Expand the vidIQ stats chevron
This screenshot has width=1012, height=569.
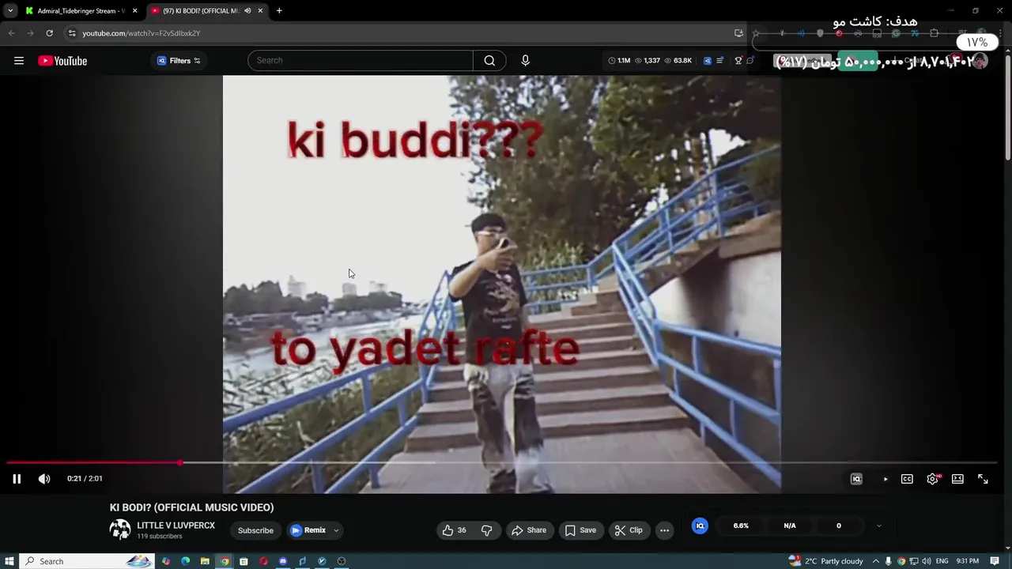(878, 526)
